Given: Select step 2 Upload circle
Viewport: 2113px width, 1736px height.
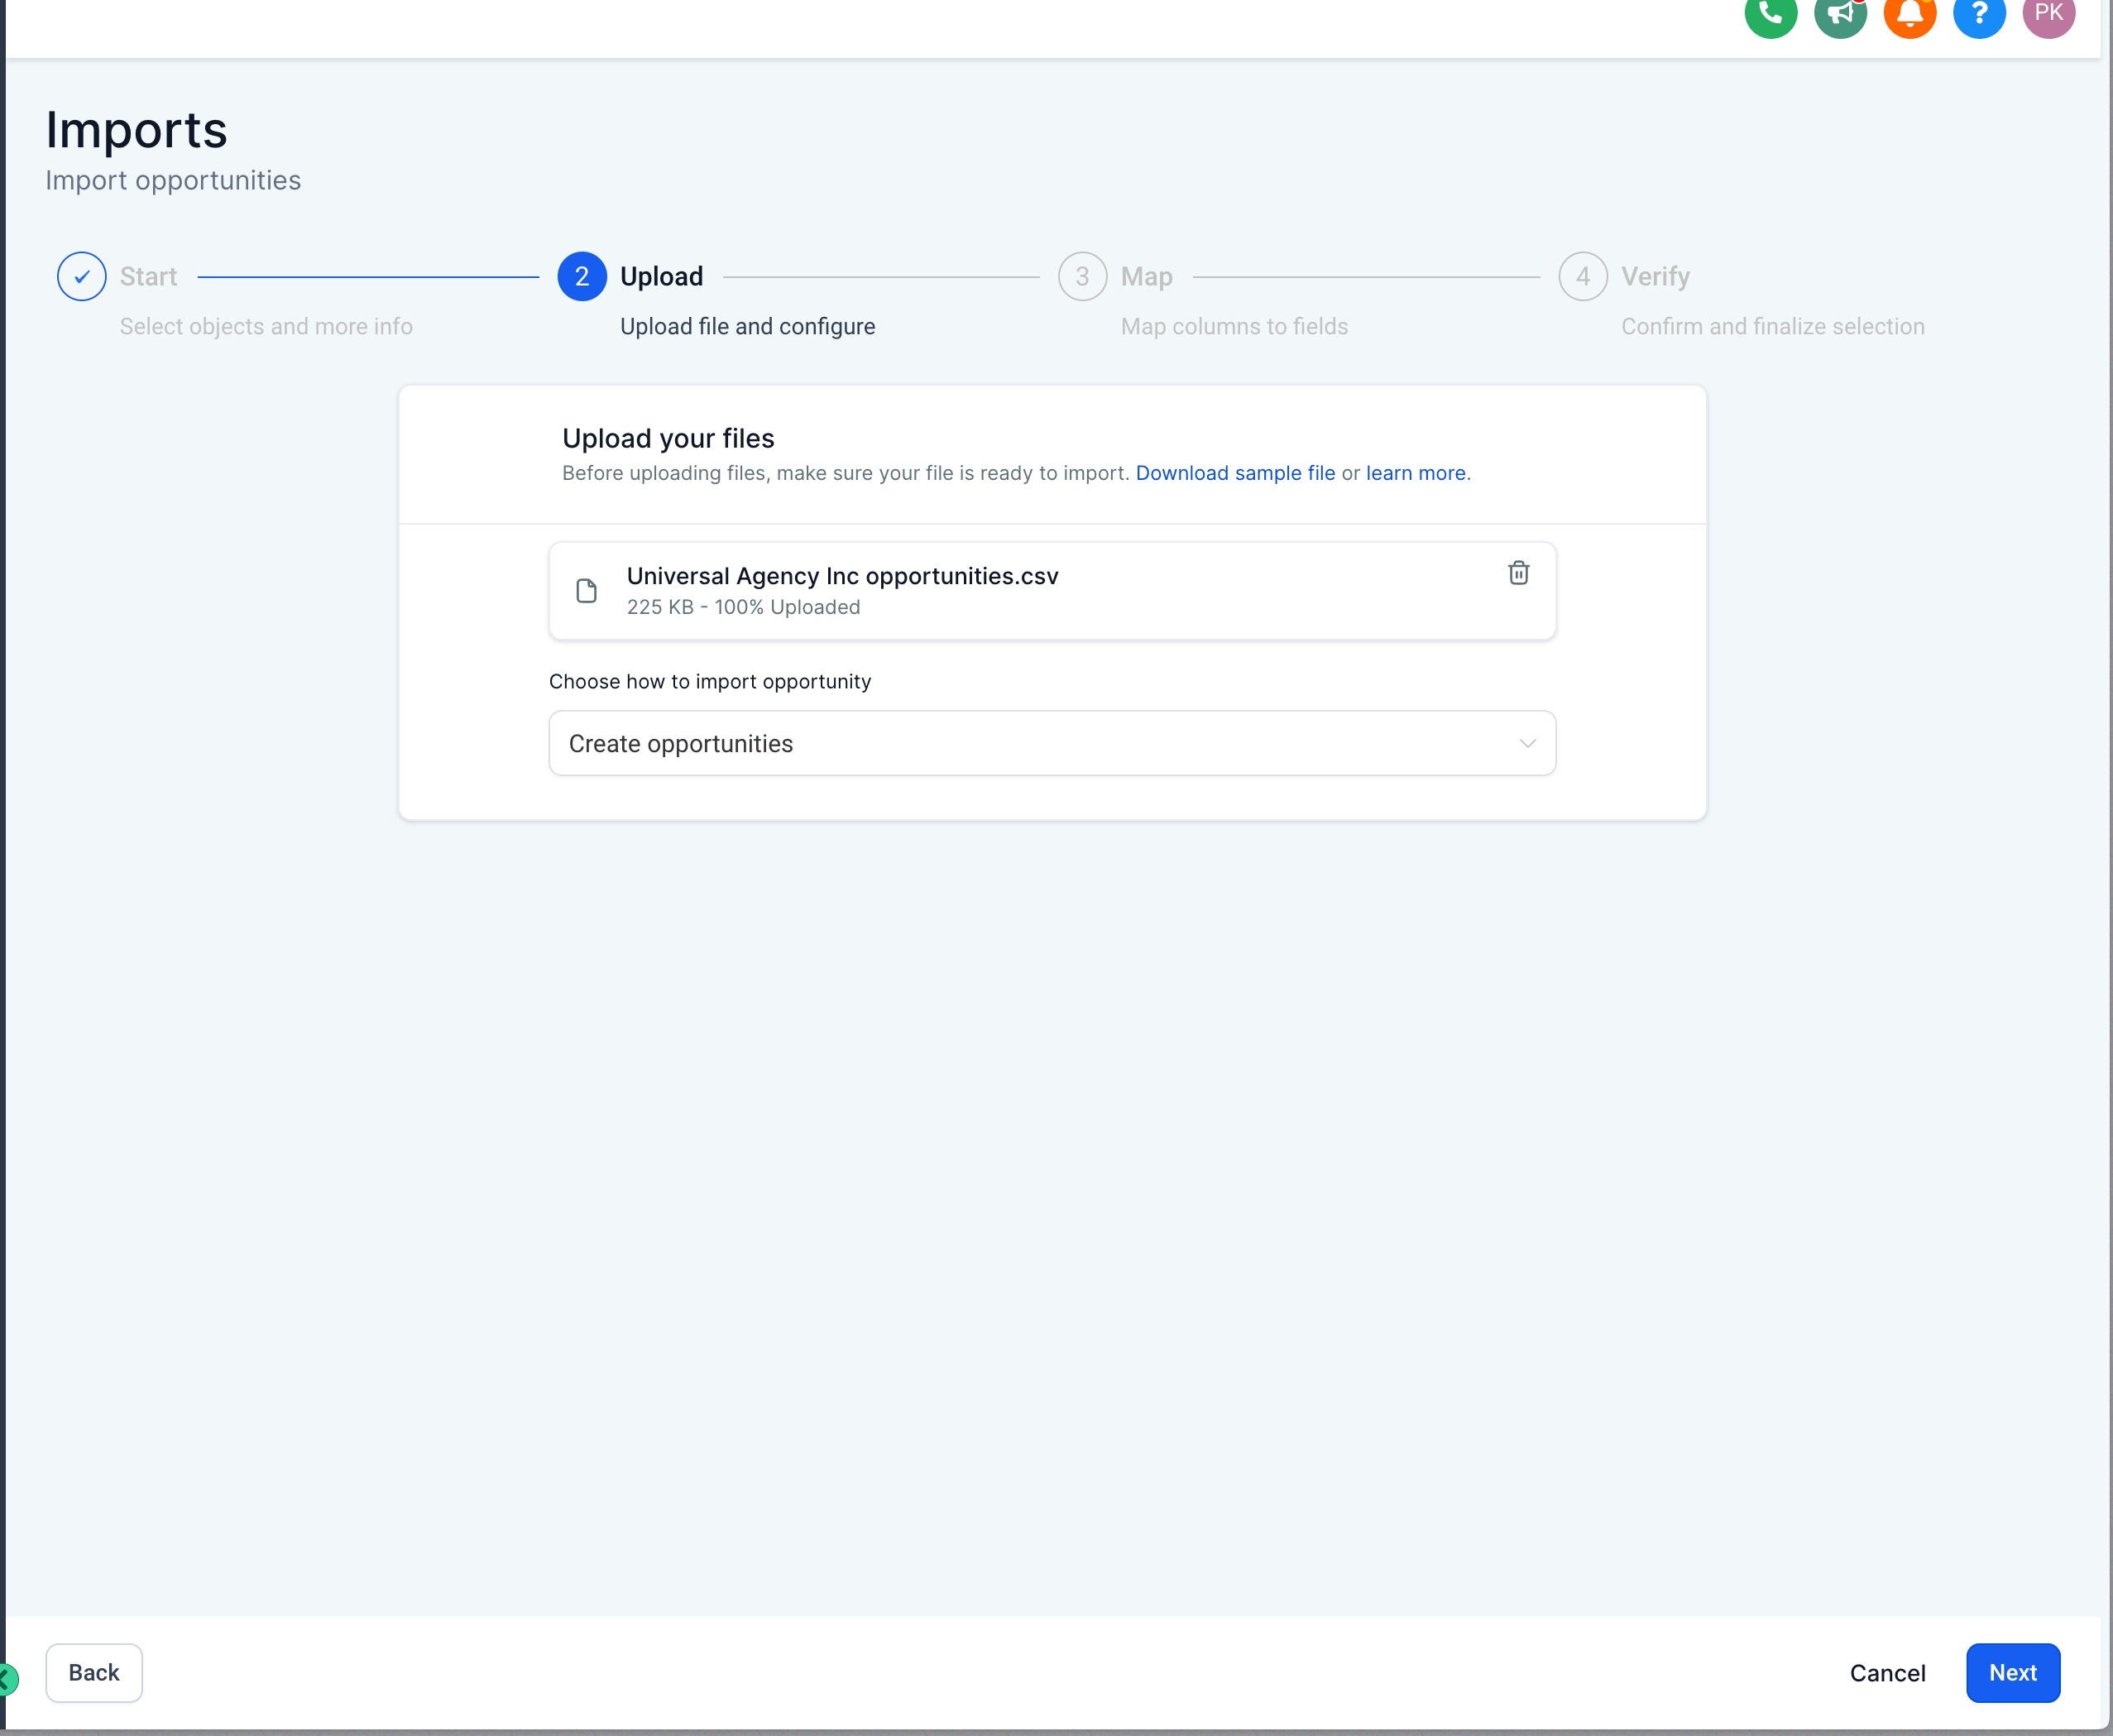Looking at the screenshot, I should point(582,277).
